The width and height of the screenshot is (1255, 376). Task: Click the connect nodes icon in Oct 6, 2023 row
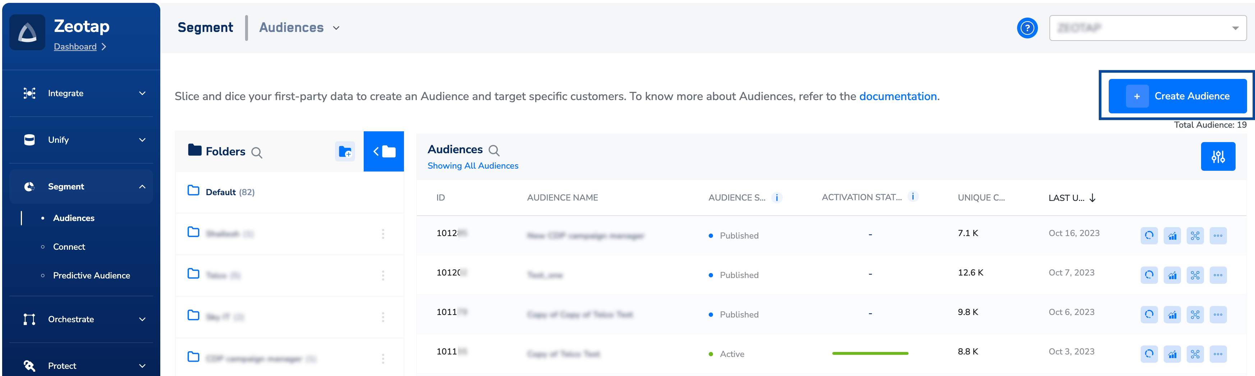coord(1195,315)
